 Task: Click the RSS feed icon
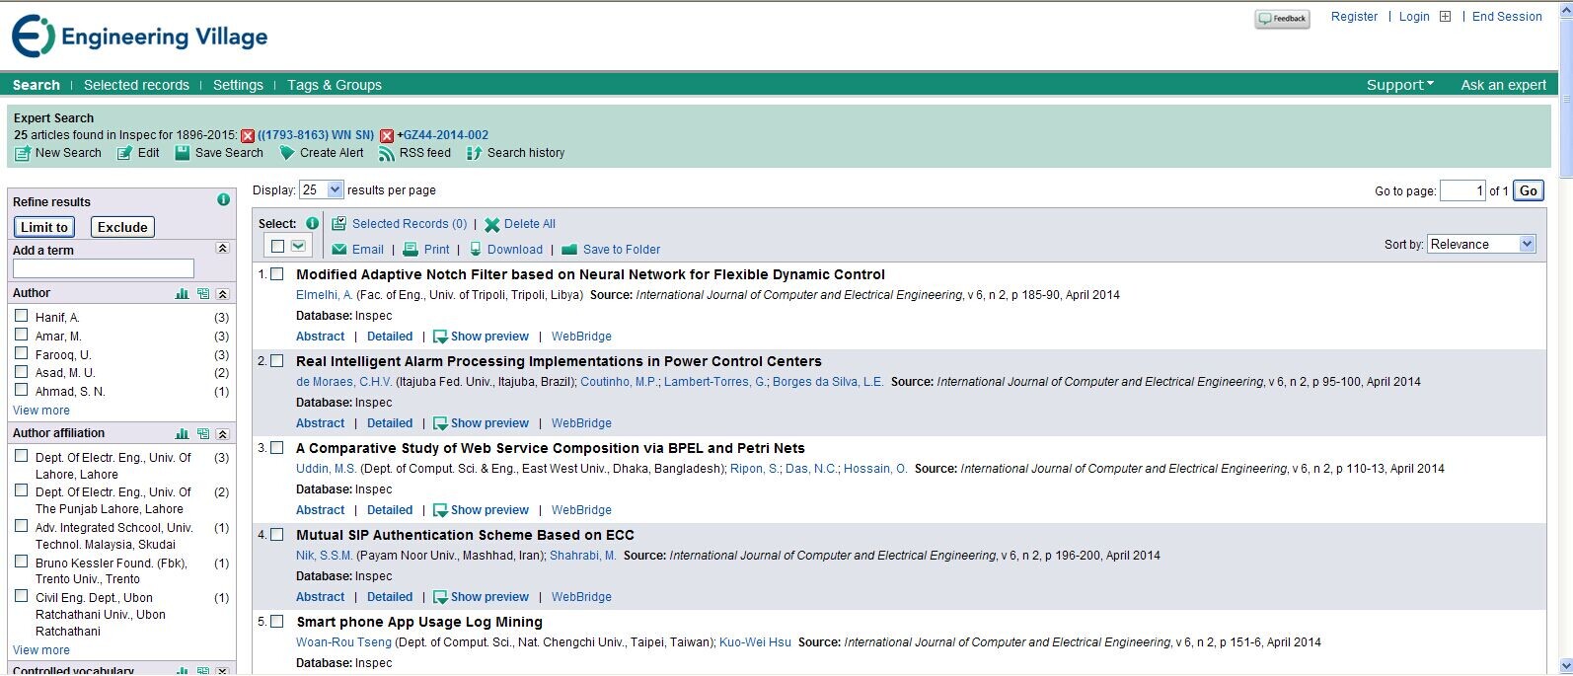386,153
